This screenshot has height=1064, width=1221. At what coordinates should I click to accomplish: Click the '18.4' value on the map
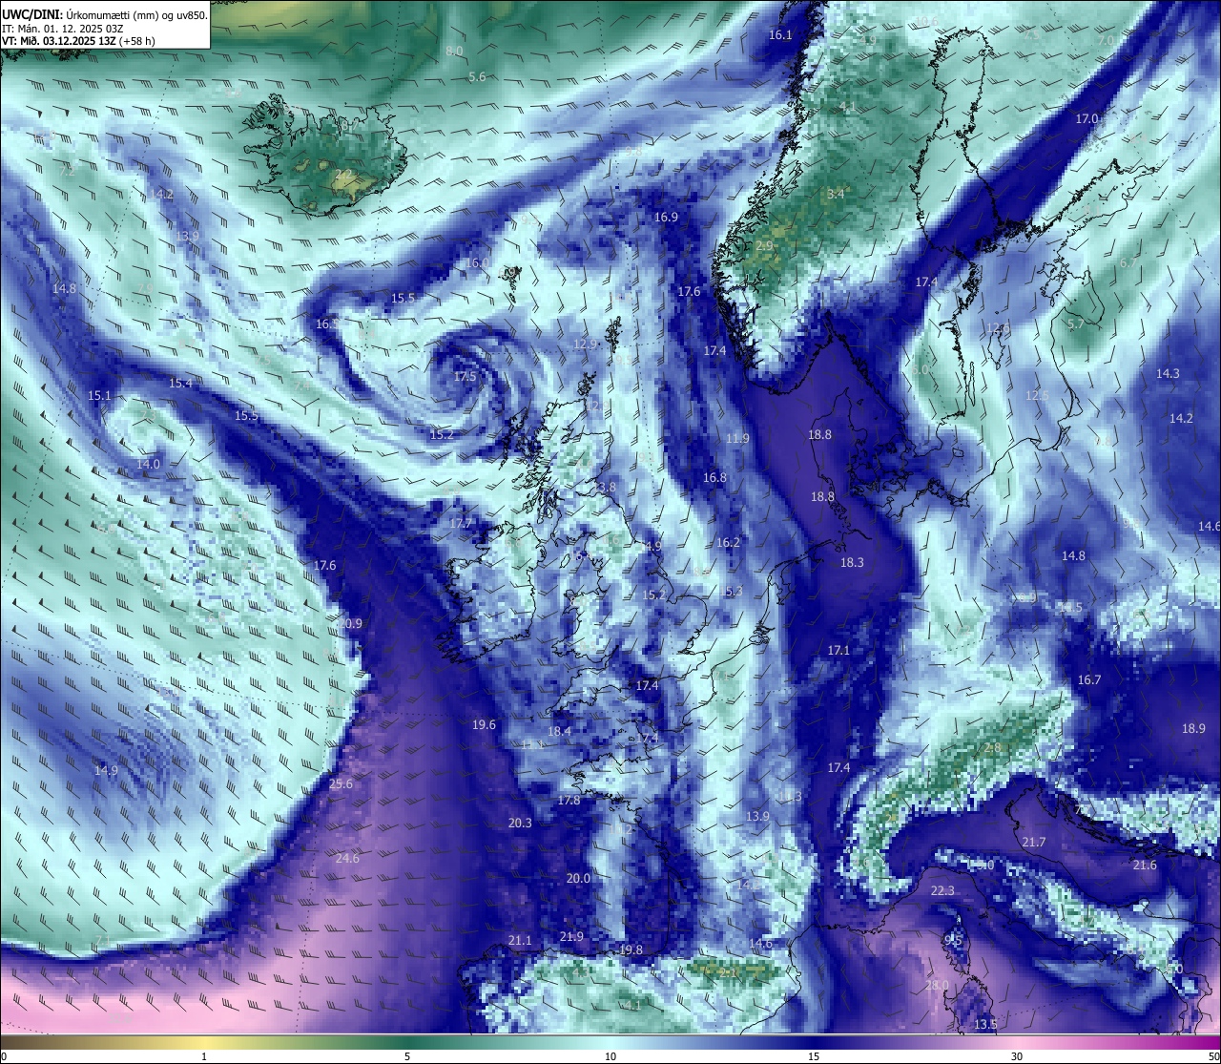point(559,732)
